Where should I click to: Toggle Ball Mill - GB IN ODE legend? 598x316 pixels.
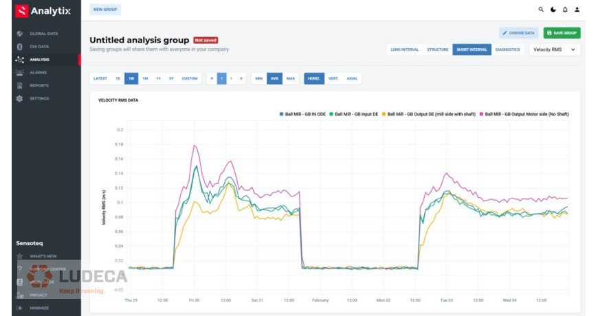[x=303, y=114]
